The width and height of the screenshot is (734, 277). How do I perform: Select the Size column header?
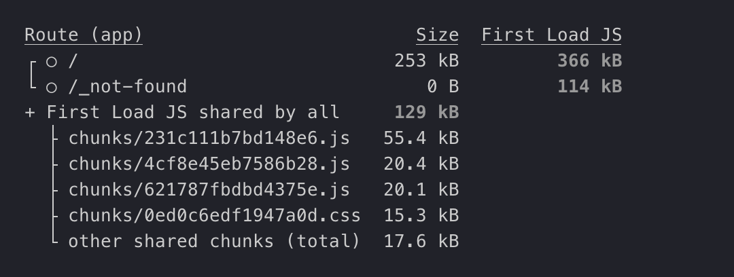[x=437, y=35]
